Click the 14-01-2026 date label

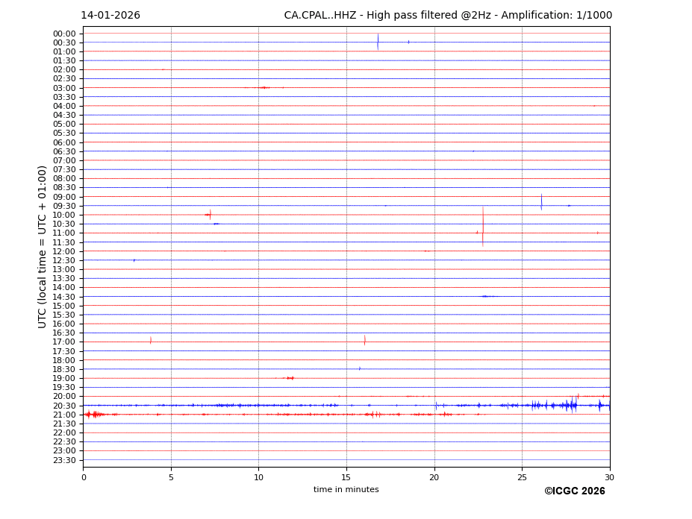click(110, 16)
